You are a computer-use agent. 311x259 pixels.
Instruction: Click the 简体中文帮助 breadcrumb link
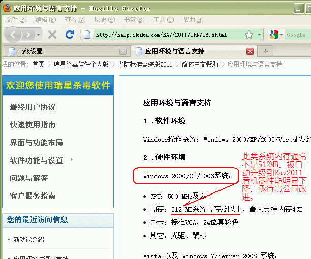(x=200, y=64)
